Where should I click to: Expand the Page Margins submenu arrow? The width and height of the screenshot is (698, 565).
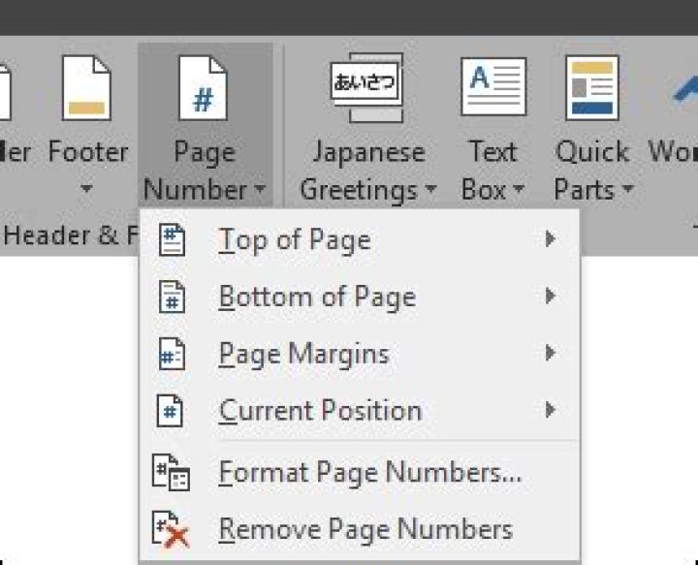coord(551,353)
